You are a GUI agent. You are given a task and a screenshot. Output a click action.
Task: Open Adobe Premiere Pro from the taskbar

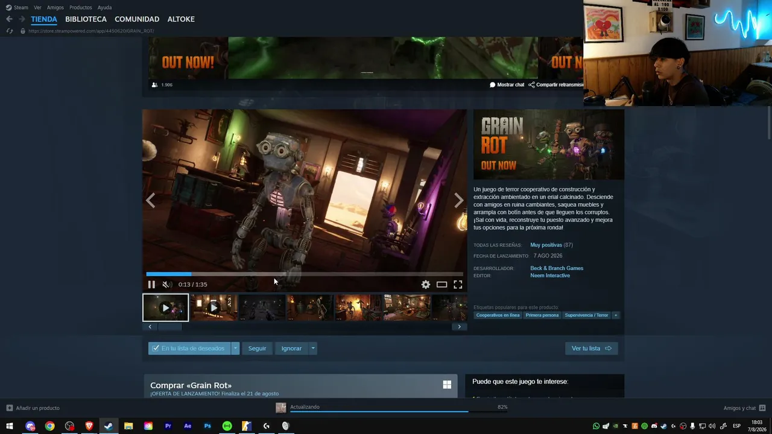point(168,426)
